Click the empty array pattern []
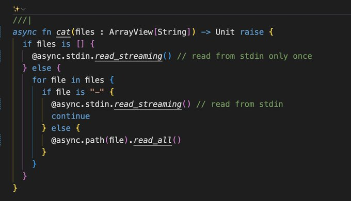351x201 pixels. pos(81,44)
